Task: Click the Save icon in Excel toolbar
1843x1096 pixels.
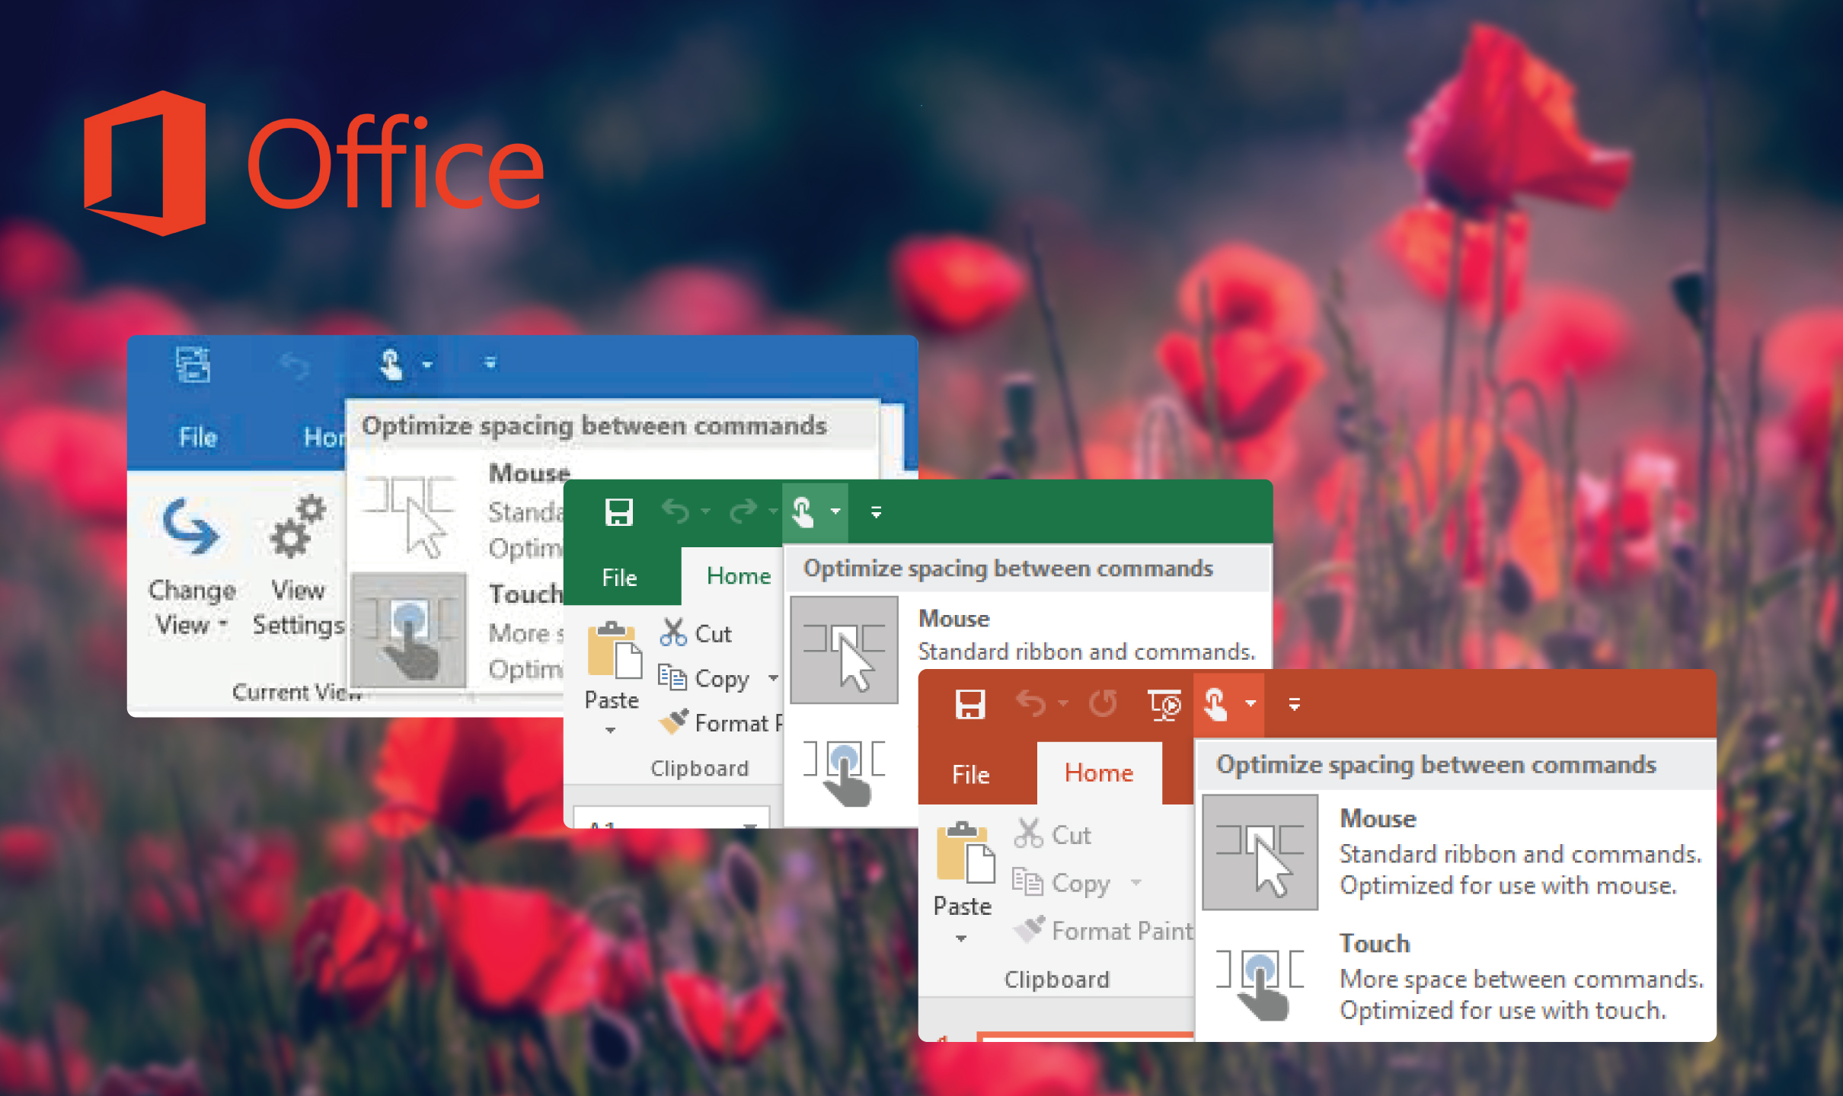Action: [x=618, y=511]
